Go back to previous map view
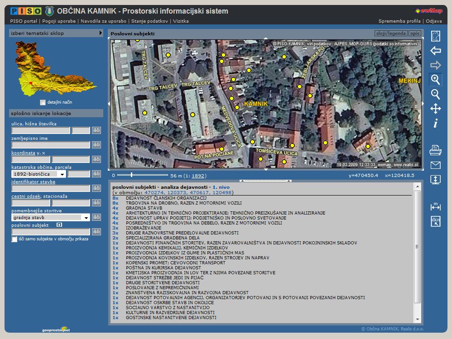The height and width of the screenshot is (339, 452). (x=435, y=51)
